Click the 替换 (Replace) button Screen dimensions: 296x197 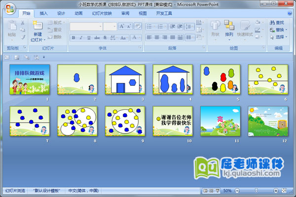click(278, 30)
